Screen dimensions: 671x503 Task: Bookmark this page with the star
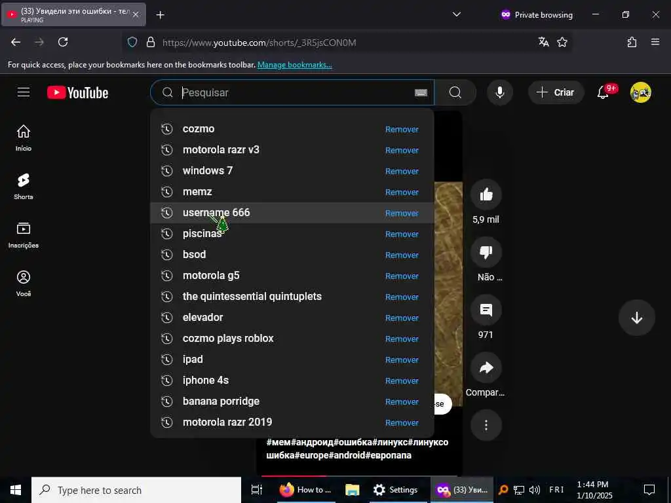click(562, 42)
